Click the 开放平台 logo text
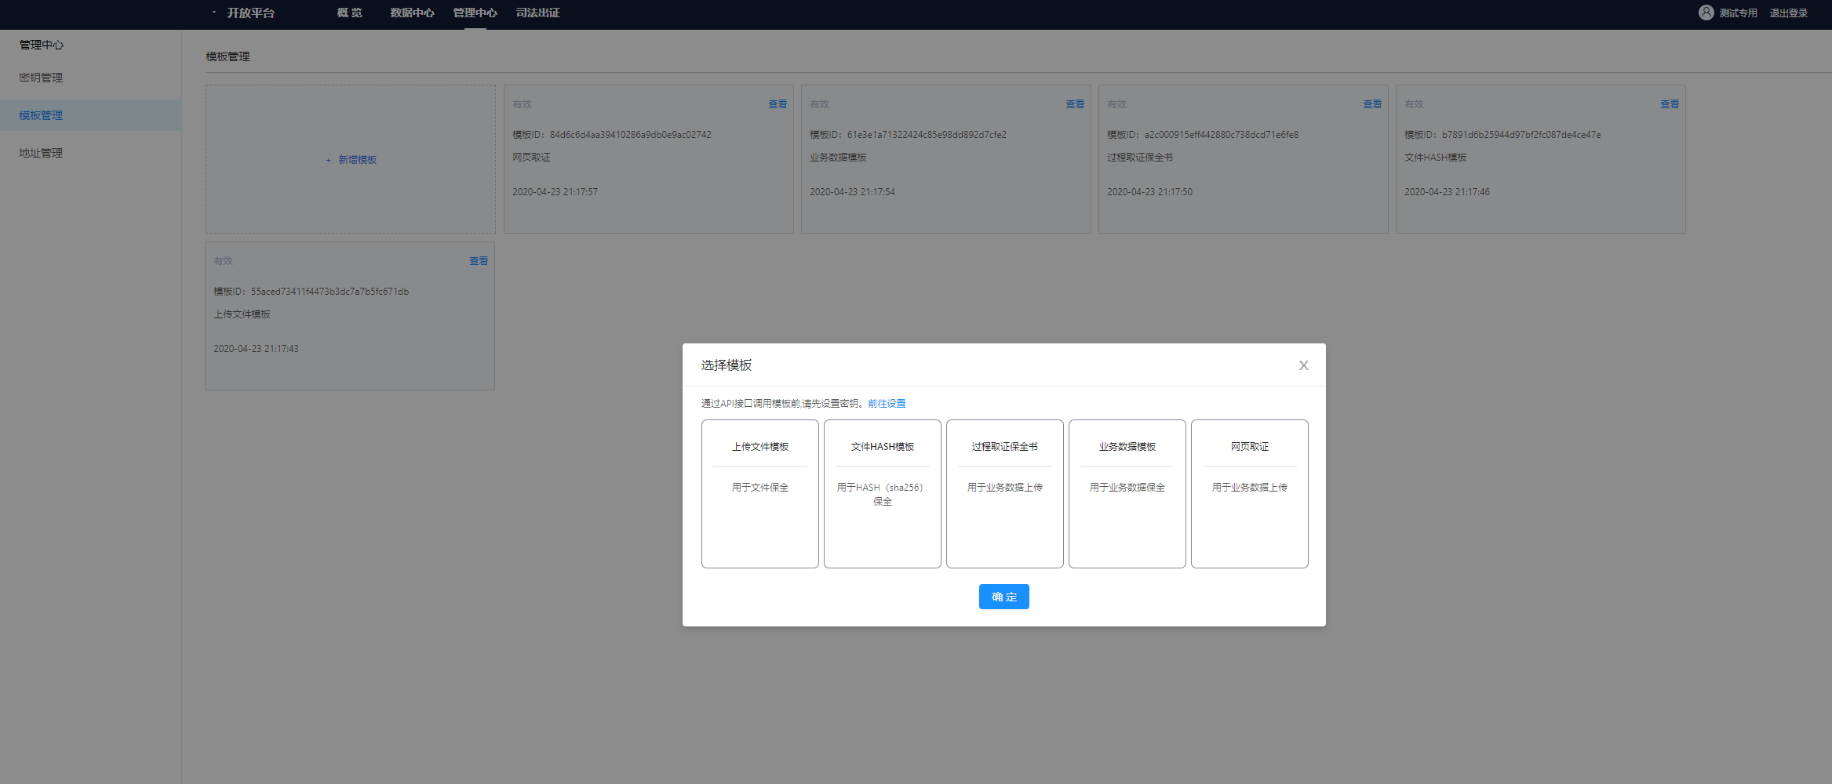The height and width of the screenshot is (784, 1832). tap(250, 13)
